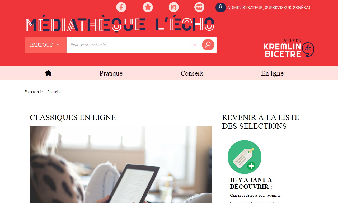Viewport: 338px width, 203px height.
Task: Open the YouTube channel icon
Action: pos(174,7)
